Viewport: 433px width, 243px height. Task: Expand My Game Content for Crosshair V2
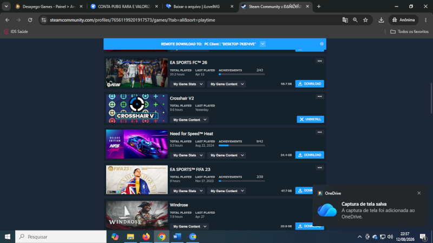pos(189,120)
